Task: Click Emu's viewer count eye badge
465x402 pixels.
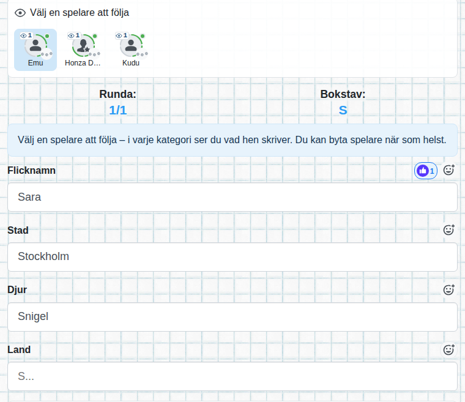Action: coord(26,35)
